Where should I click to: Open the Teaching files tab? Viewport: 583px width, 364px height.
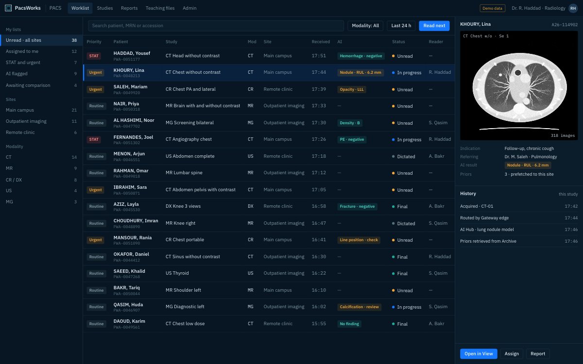(160, 8)
